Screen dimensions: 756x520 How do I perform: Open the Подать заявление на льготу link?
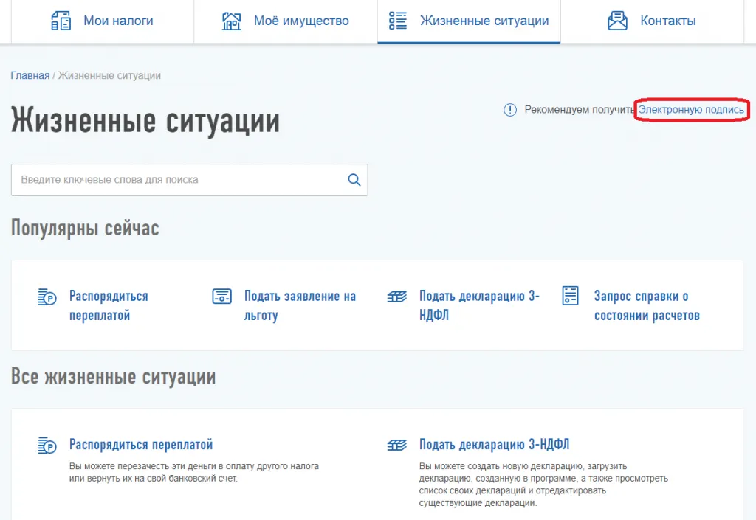[300, 305]
